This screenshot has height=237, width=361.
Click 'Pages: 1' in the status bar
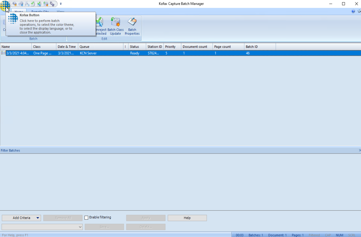[297, 235]
